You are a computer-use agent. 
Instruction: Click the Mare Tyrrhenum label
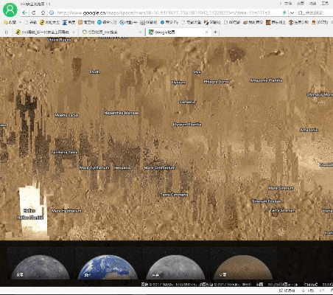[94, 167]
